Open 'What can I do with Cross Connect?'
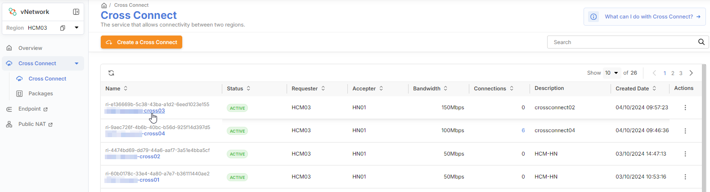 [648, 17]
